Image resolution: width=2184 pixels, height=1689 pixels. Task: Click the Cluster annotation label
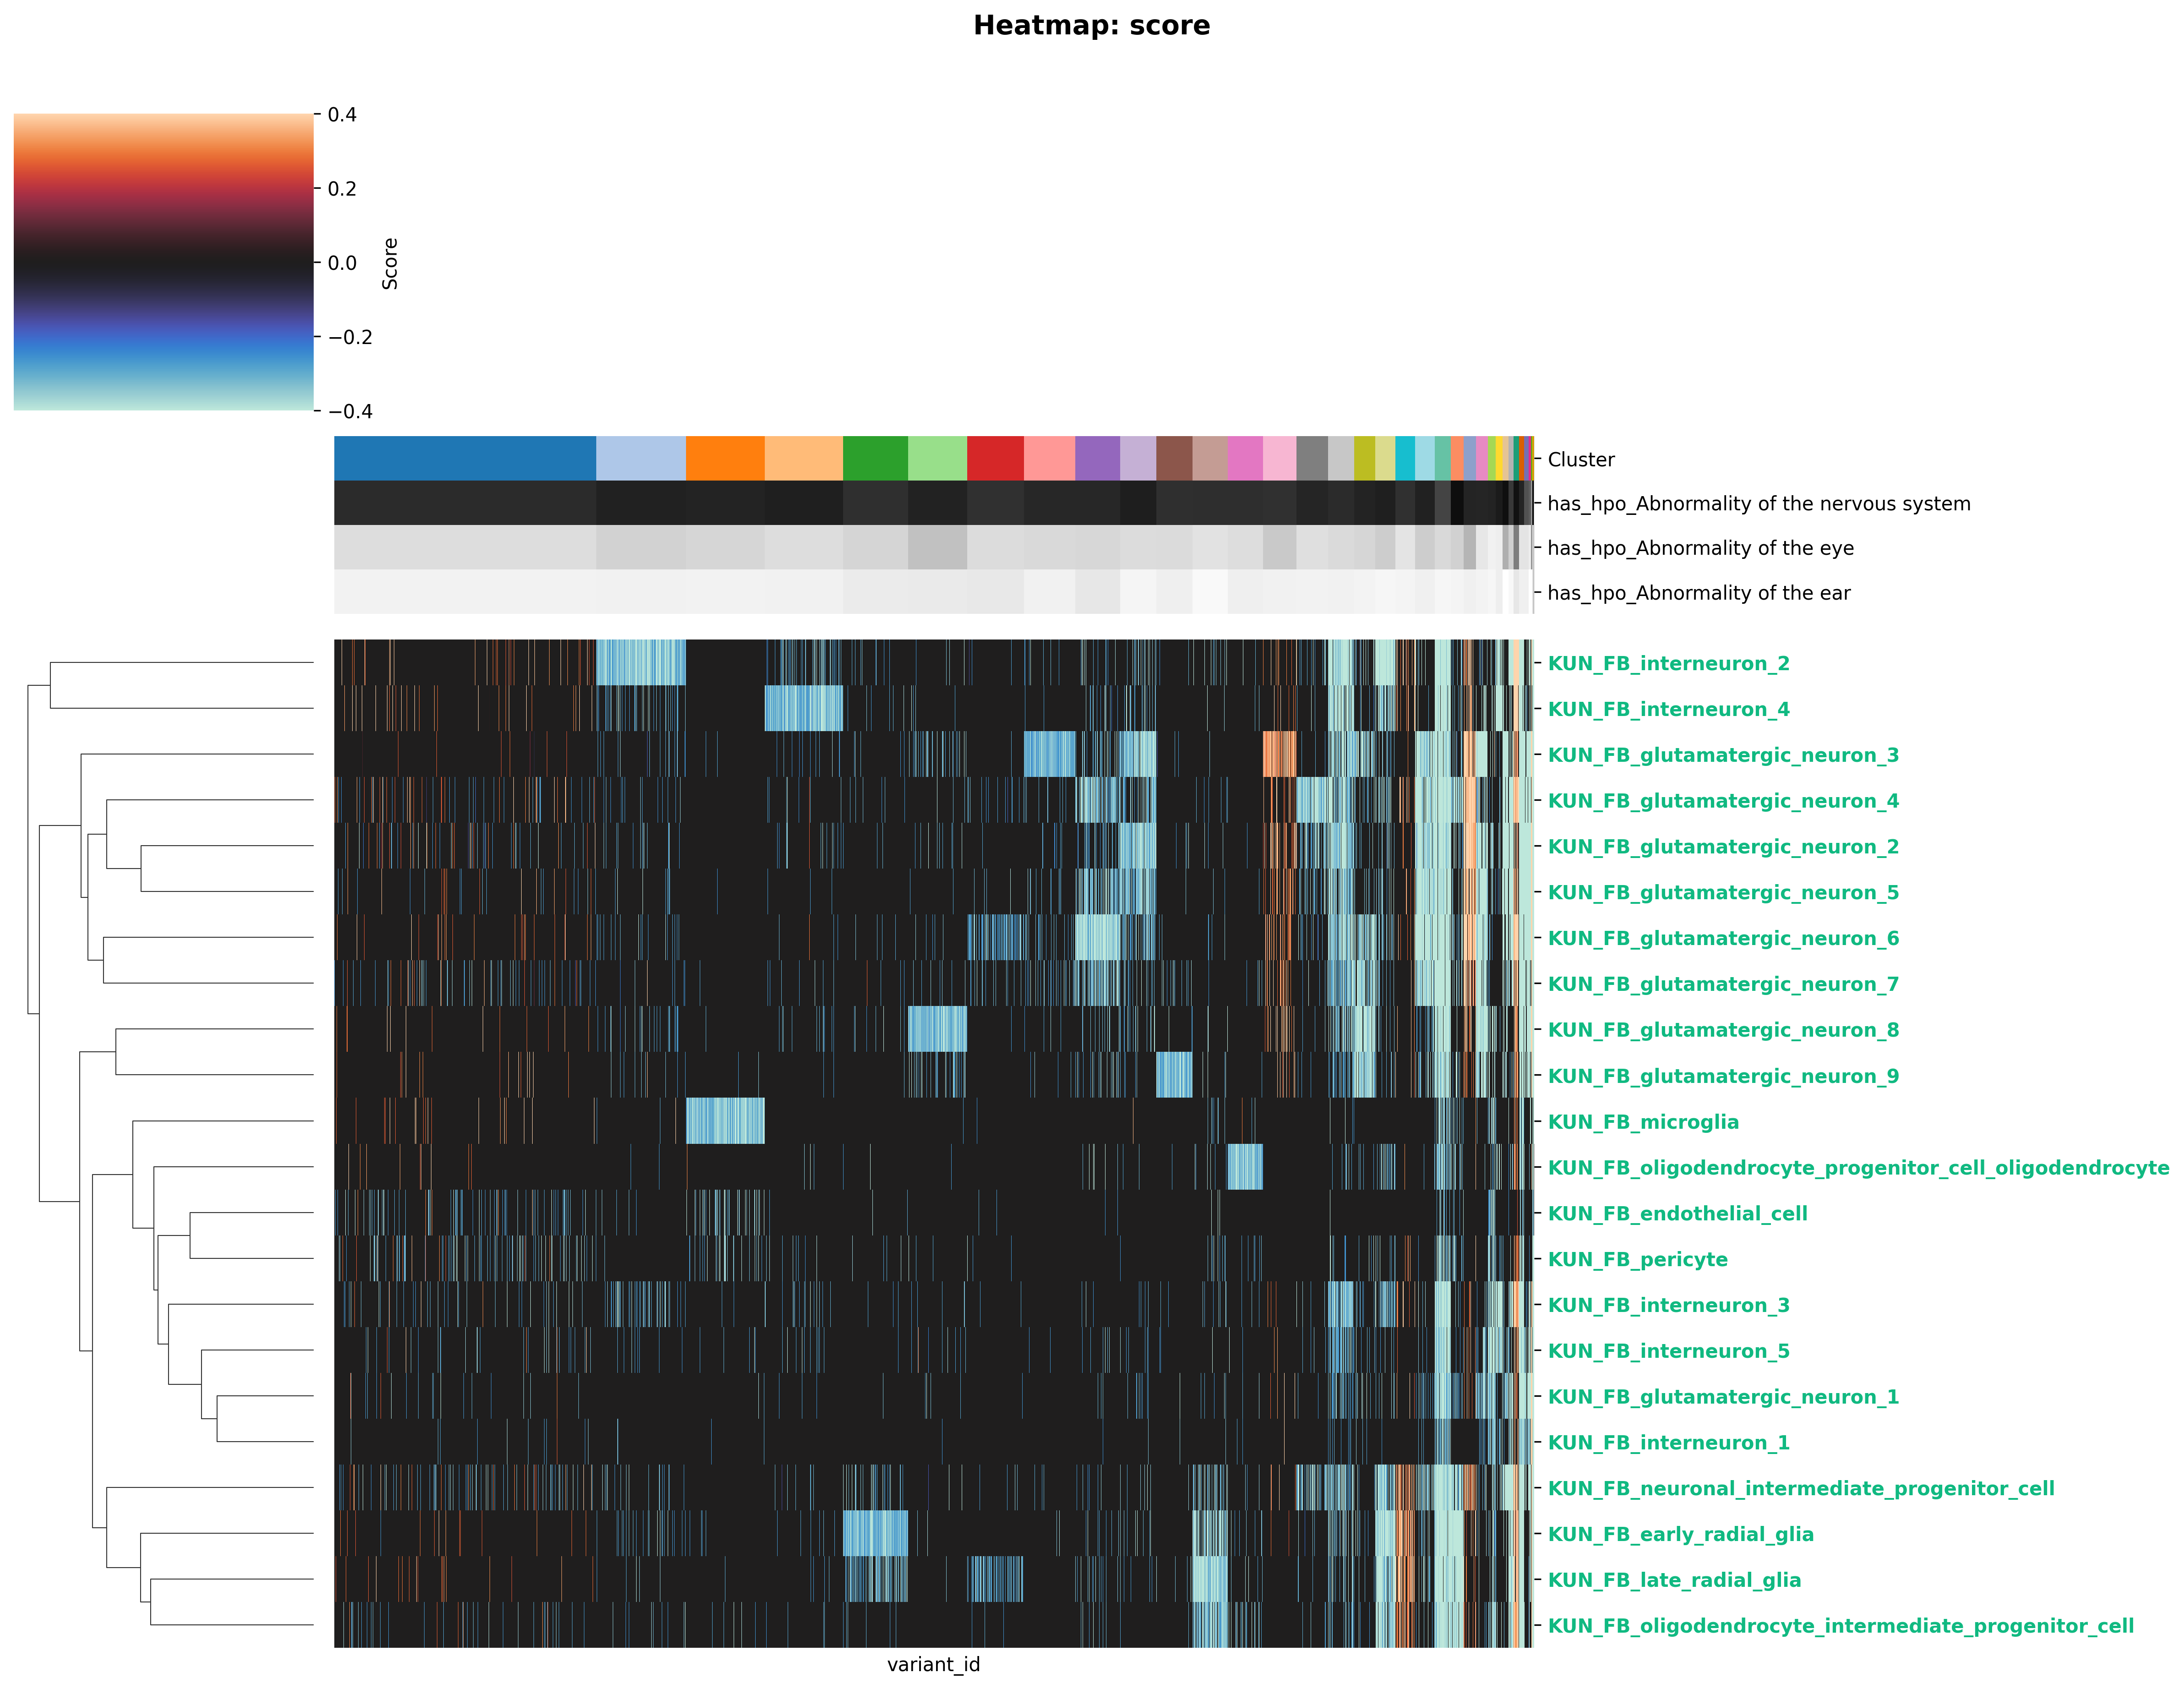coord(1580,459)
